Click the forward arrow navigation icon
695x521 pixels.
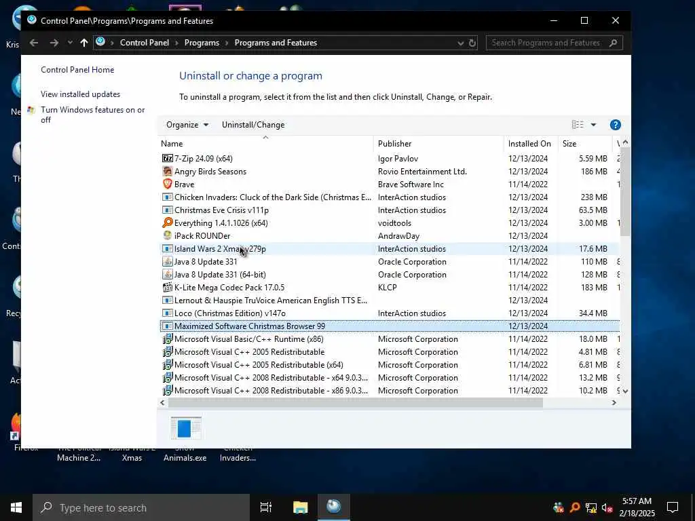click(x=54, y=43)
